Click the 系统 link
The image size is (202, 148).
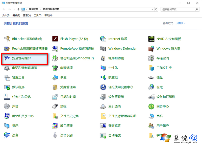(x=160, y=116)
